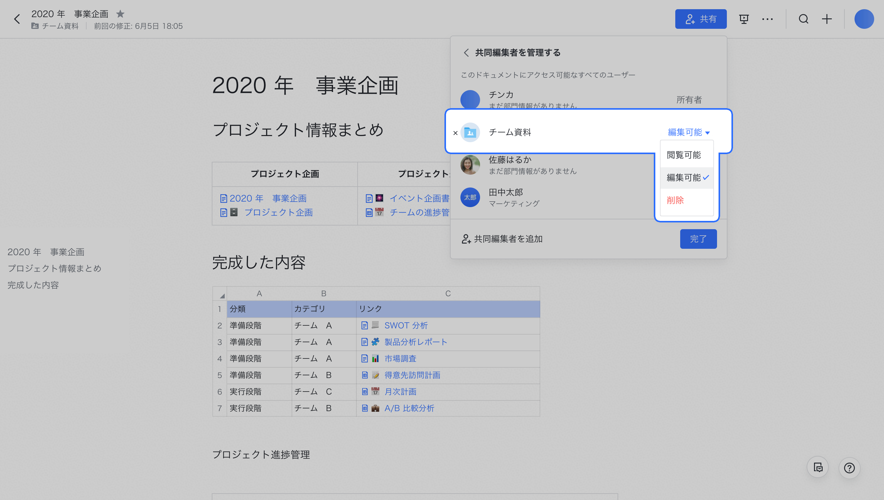Open the 製品分析レポート document link
Image resolution: width=884 pixels, height=500 pixels.
416,342
